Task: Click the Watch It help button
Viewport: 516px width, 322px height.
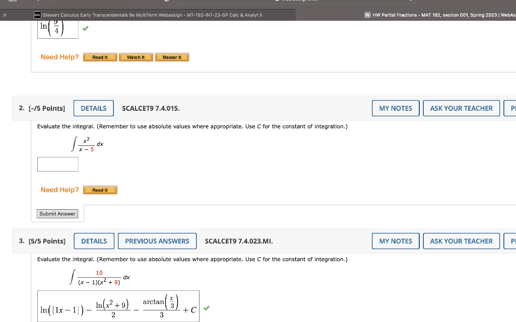Action: tap(136, 57)
